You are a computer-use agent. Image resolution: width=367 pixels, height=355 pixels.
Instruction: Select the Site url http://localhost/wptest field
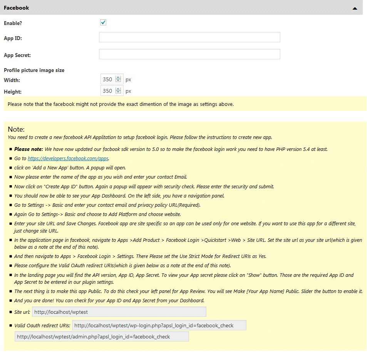pos(119,312)
